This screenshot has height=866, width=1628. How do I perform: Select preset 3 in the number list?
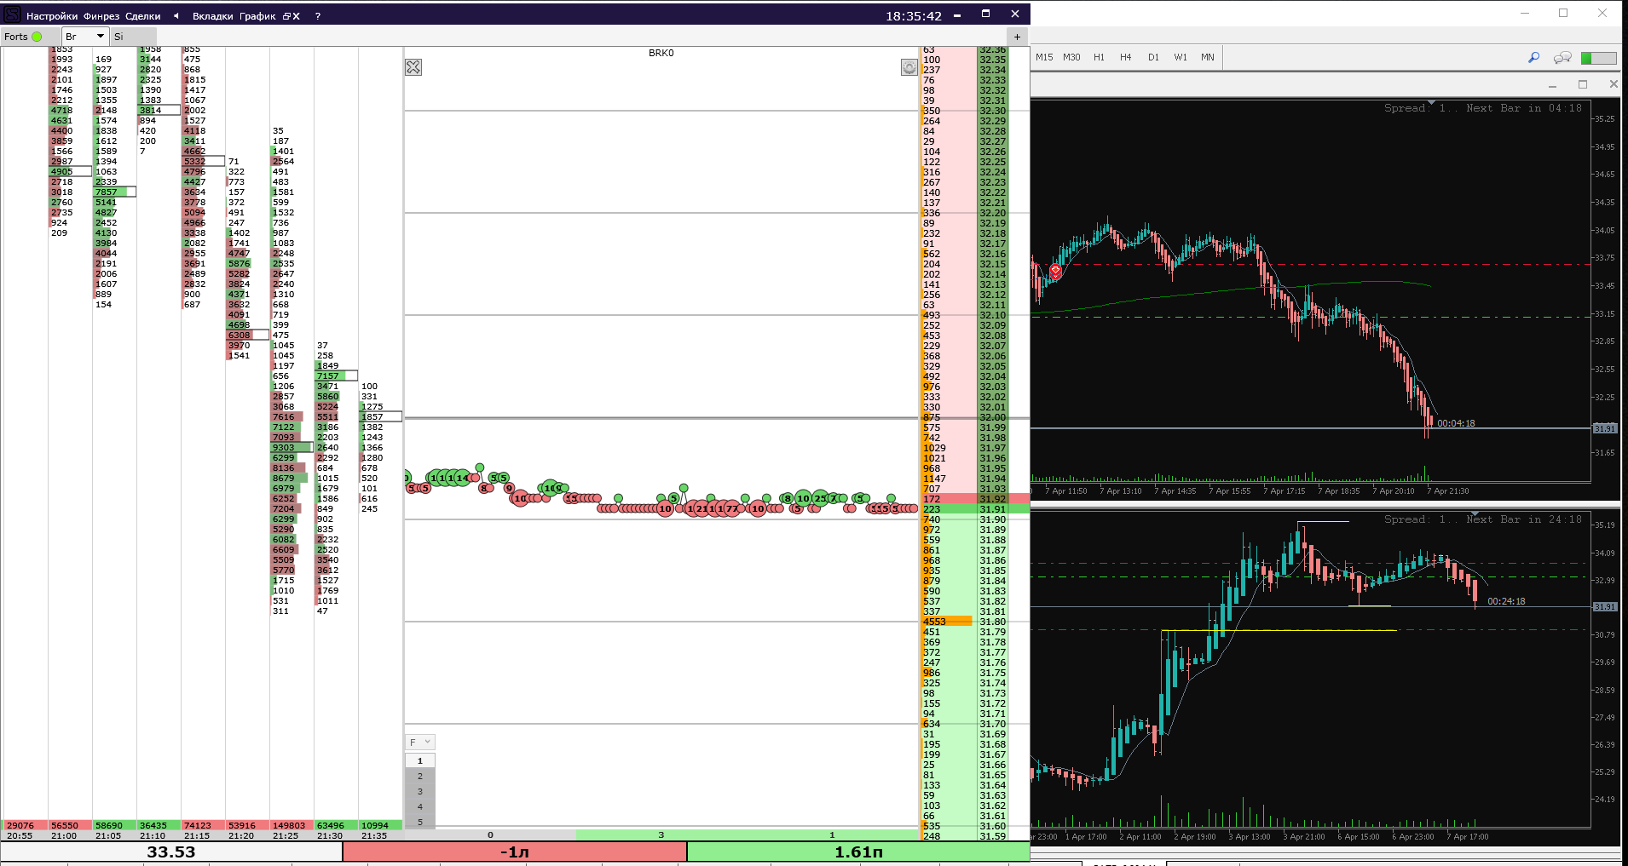tap(419, 791)
